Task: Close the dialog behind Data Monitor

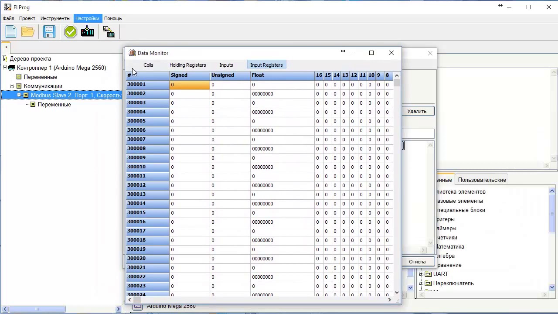Action: coord(430,53)
